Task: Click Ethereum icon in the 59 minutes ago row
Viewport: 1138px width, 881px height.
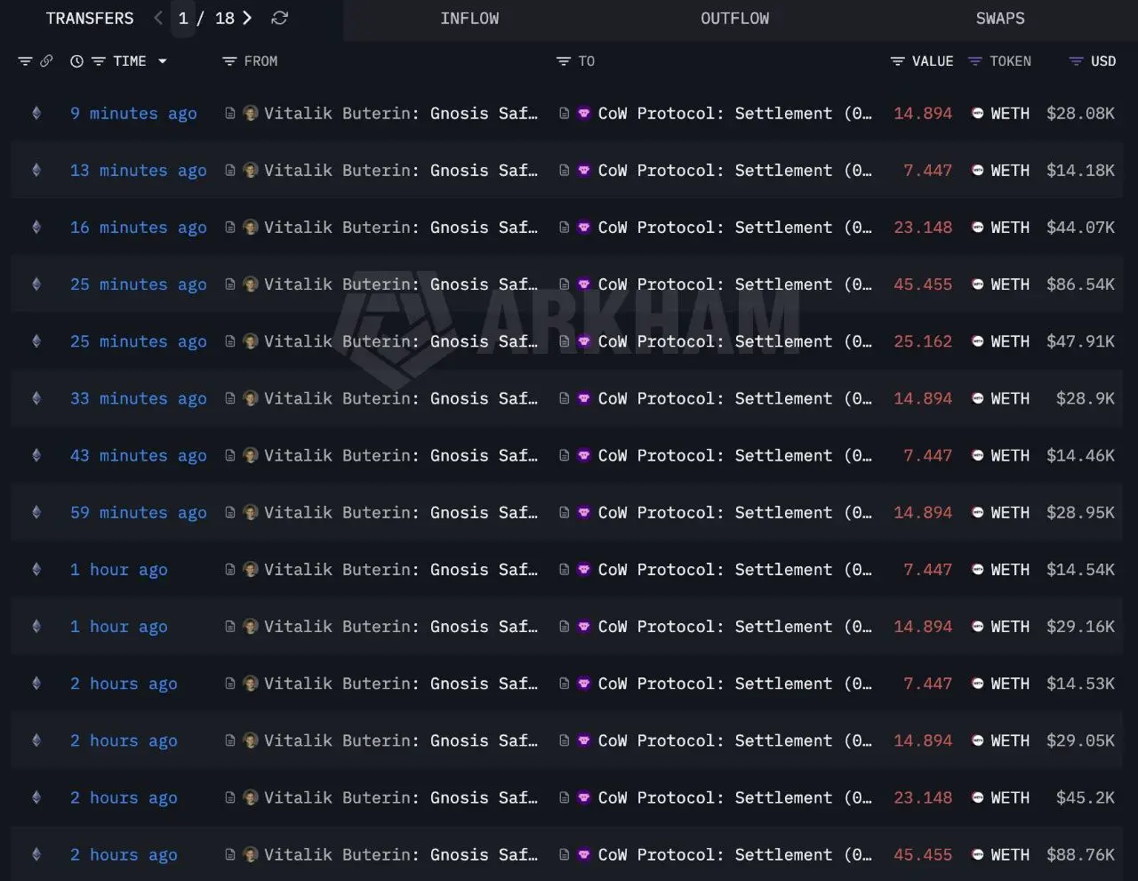Action: click(36, 512)
